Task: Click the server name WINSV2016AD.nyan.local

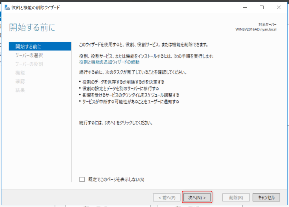Action: pyautogui.click(x=256, y=29)
